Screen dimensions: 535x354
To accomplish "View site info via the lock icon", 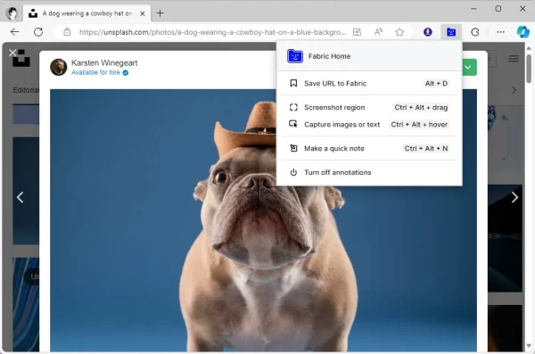I will 67,32.
